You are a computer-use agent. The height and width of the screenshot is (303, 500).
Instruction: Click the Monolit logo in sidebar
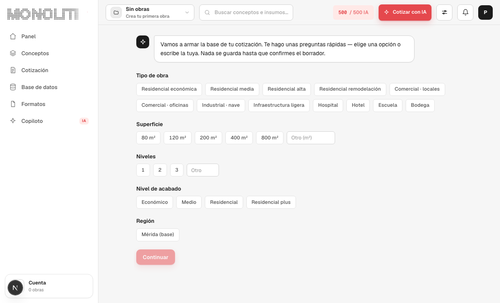pyautogui.click(x=43, y=14)
